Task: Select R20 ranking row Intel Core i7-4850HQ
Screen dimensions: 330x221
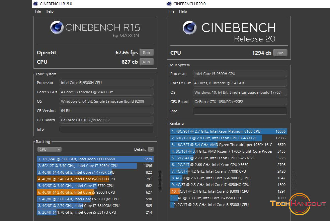Action: coord(229,185)
